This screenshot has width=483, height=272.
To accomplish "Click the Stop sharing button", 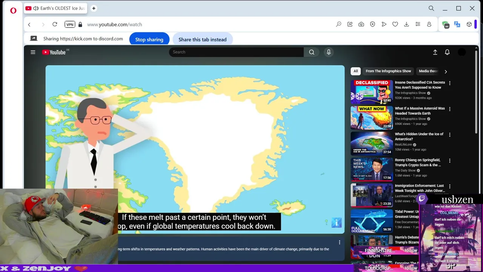I will click(x=149, y=39).
